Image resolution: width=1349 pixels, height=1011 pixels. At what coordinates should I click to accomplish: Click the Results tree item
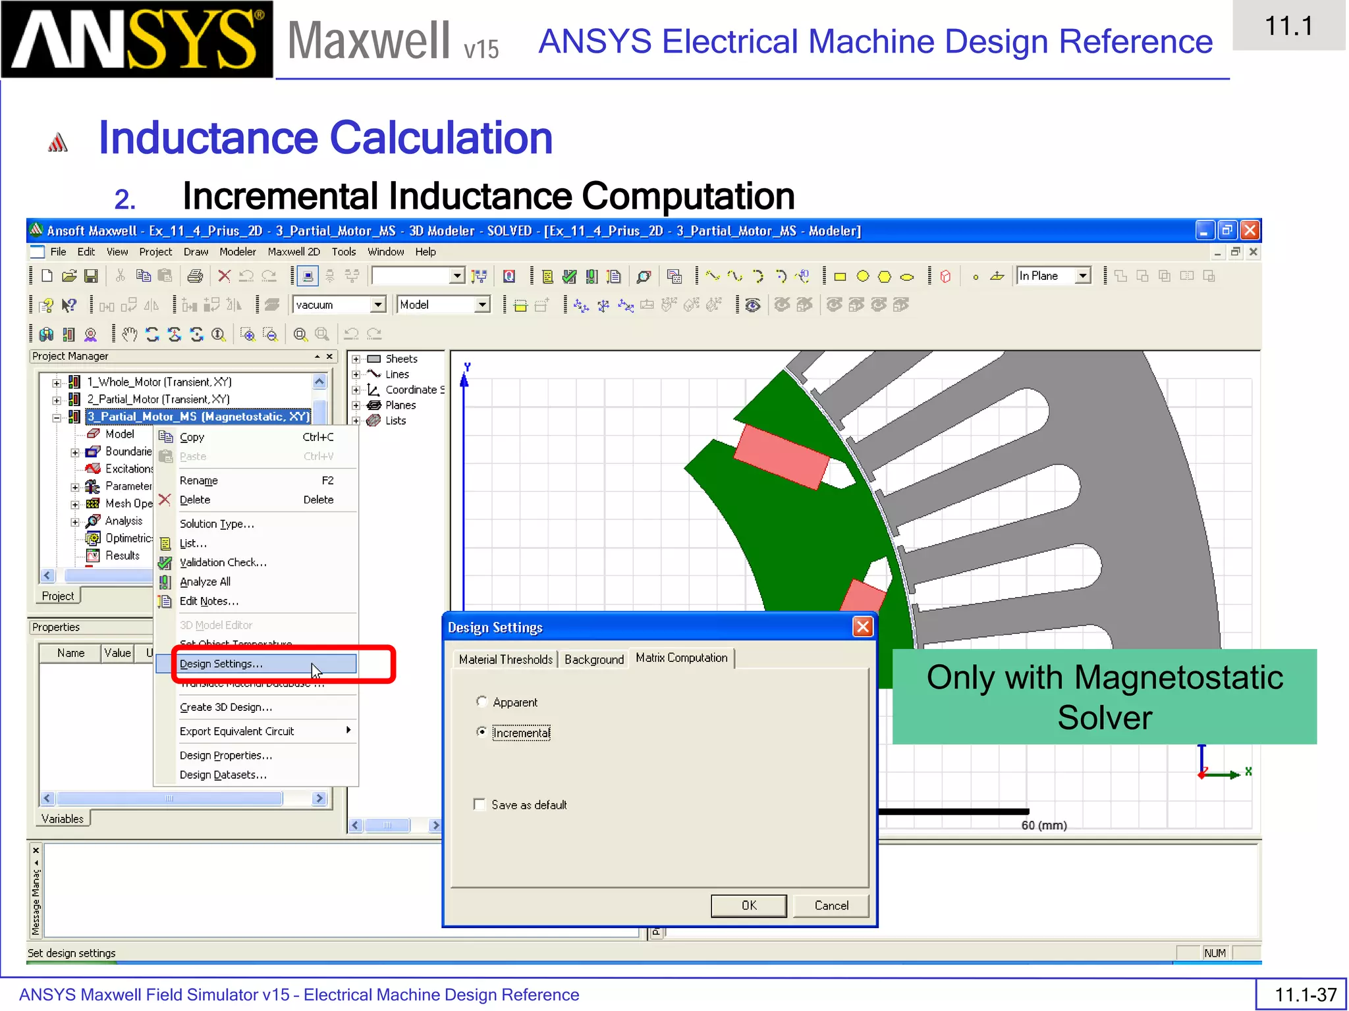coord(123,556)
